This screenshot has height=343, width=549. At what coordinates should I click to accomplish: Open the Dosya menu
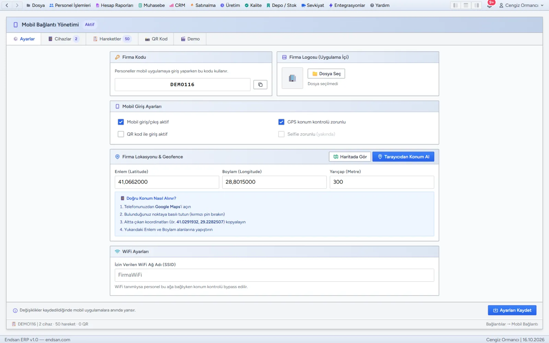pyautogui.click(x=36, y=5)
